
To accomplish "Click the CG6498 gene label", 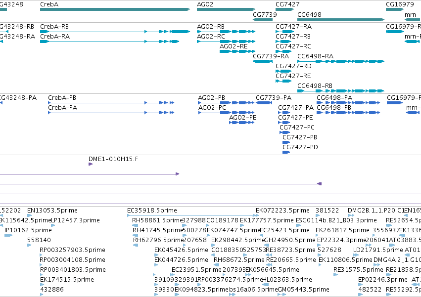I will tap(309, 14).
